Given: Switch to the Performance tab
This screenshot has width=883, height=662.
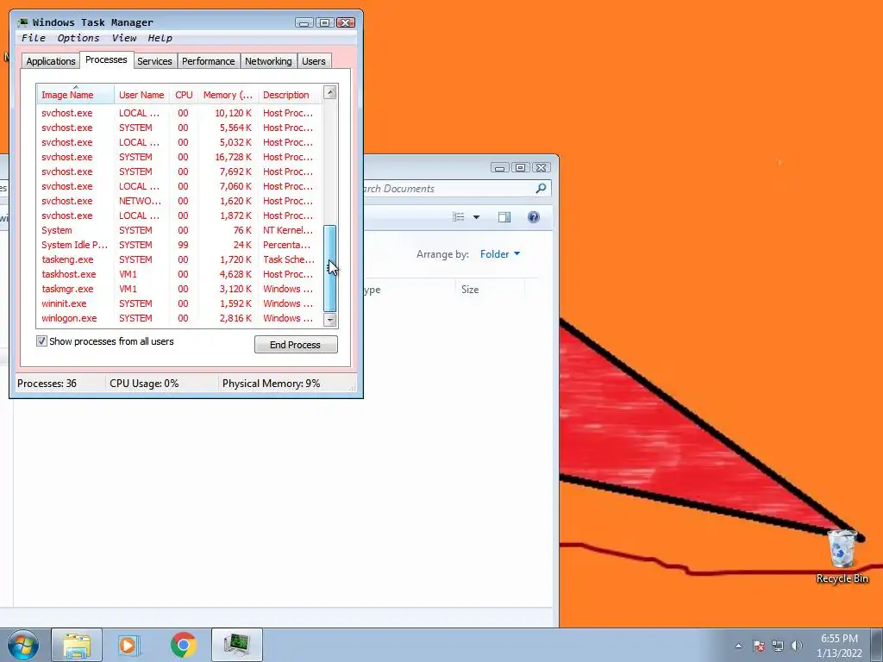Looking at the screenshot, I should tap(209, 61).
